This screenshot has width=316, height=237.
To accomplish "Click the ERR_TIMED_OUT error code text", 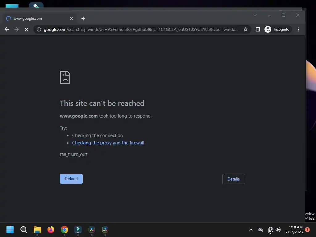I will [73, 155].
